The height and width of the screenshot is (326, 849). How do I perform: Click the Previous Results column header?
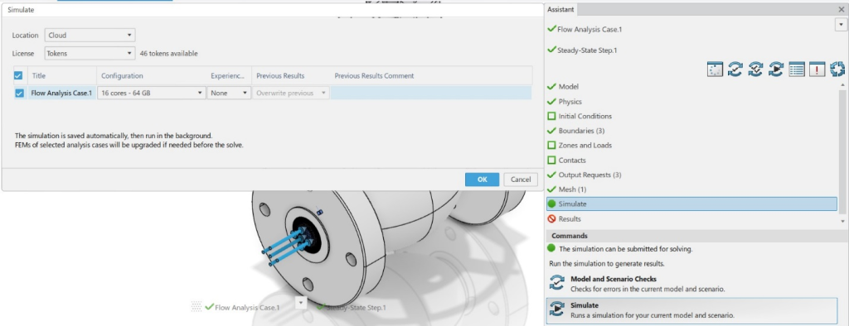coord(291,75)
